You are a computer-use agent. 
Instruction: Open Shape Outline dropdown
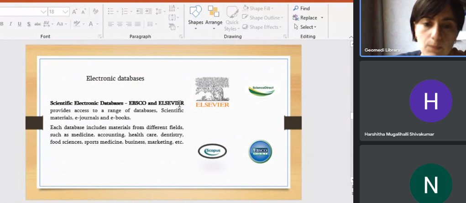(263, 17)
